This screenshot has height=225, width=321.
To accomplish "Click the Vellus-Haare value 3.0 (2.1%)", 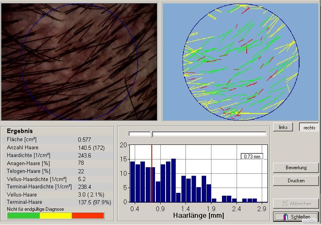I will 91,194.
